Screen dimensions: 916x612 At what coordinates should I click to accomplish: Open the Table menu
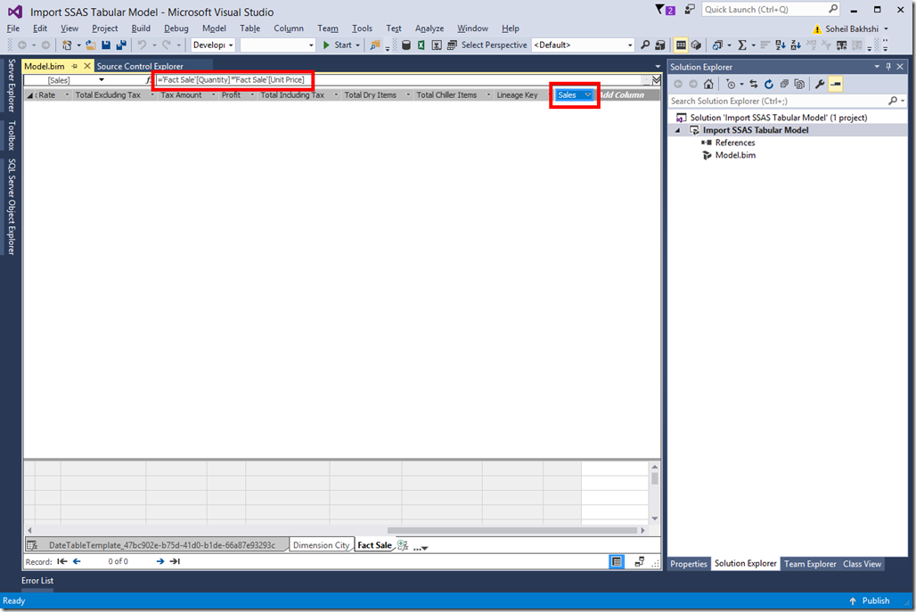point(249,28)
